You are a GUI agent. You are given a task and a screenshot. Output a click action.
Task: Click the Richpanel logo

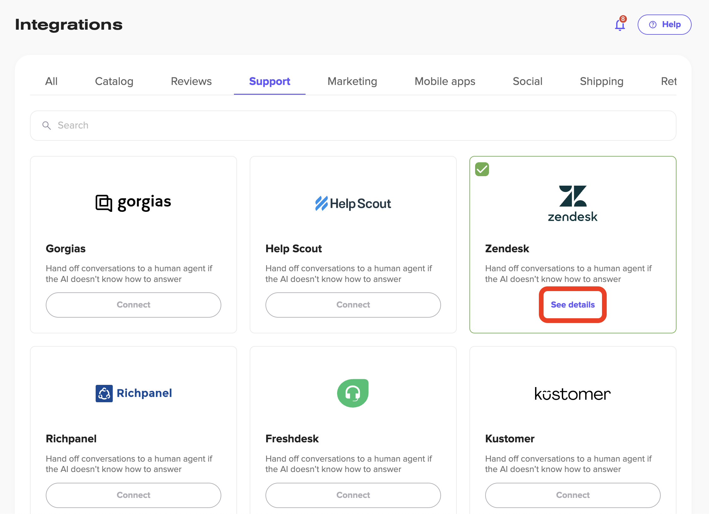click(133, 393)
